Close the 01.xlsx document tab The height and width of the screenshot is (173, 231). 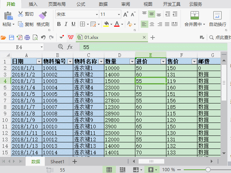144,37
